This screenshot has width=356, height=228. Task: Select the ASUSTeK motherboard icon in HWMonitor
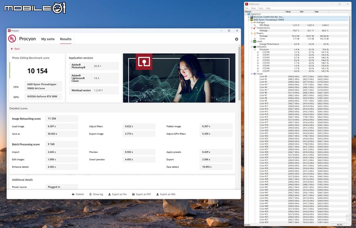(251, 17)
